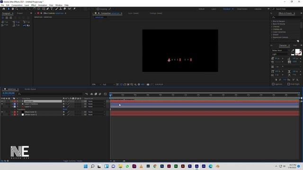Switch to the Libraries workspace
Viewport: 303px width, 170px height.
click(258, 9)
